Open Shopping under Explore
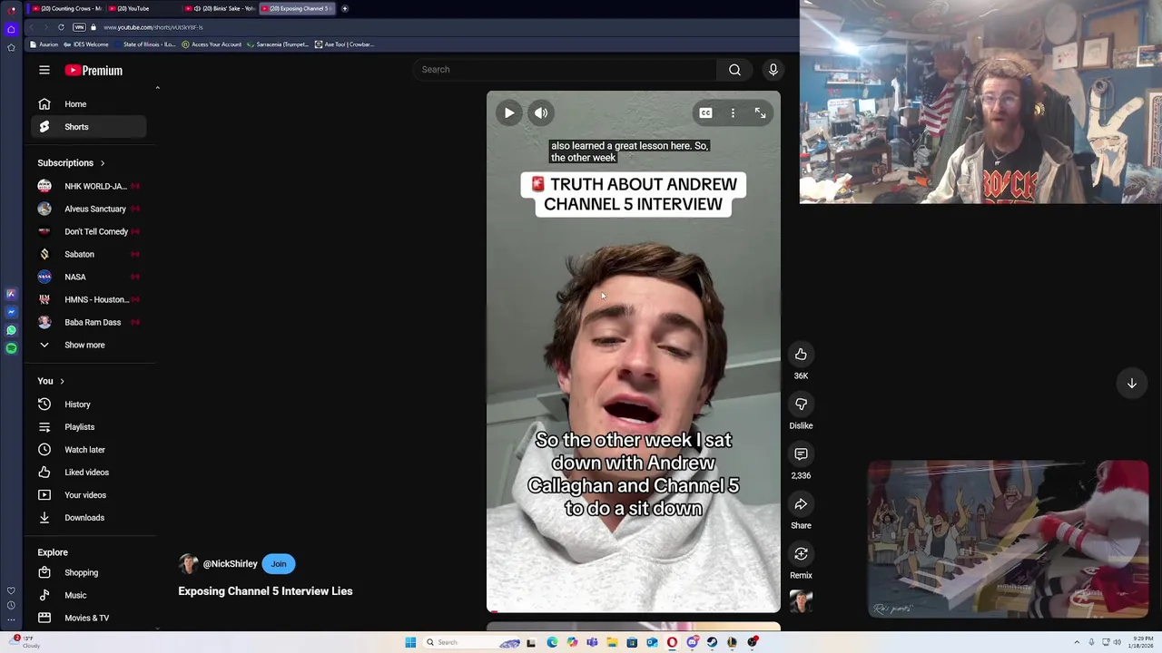1162x653 pixels. tap(89, 573)
